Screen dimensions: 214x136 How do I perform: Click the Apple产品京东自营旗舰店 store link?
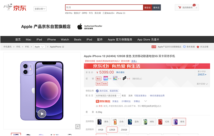pos(169,47)
